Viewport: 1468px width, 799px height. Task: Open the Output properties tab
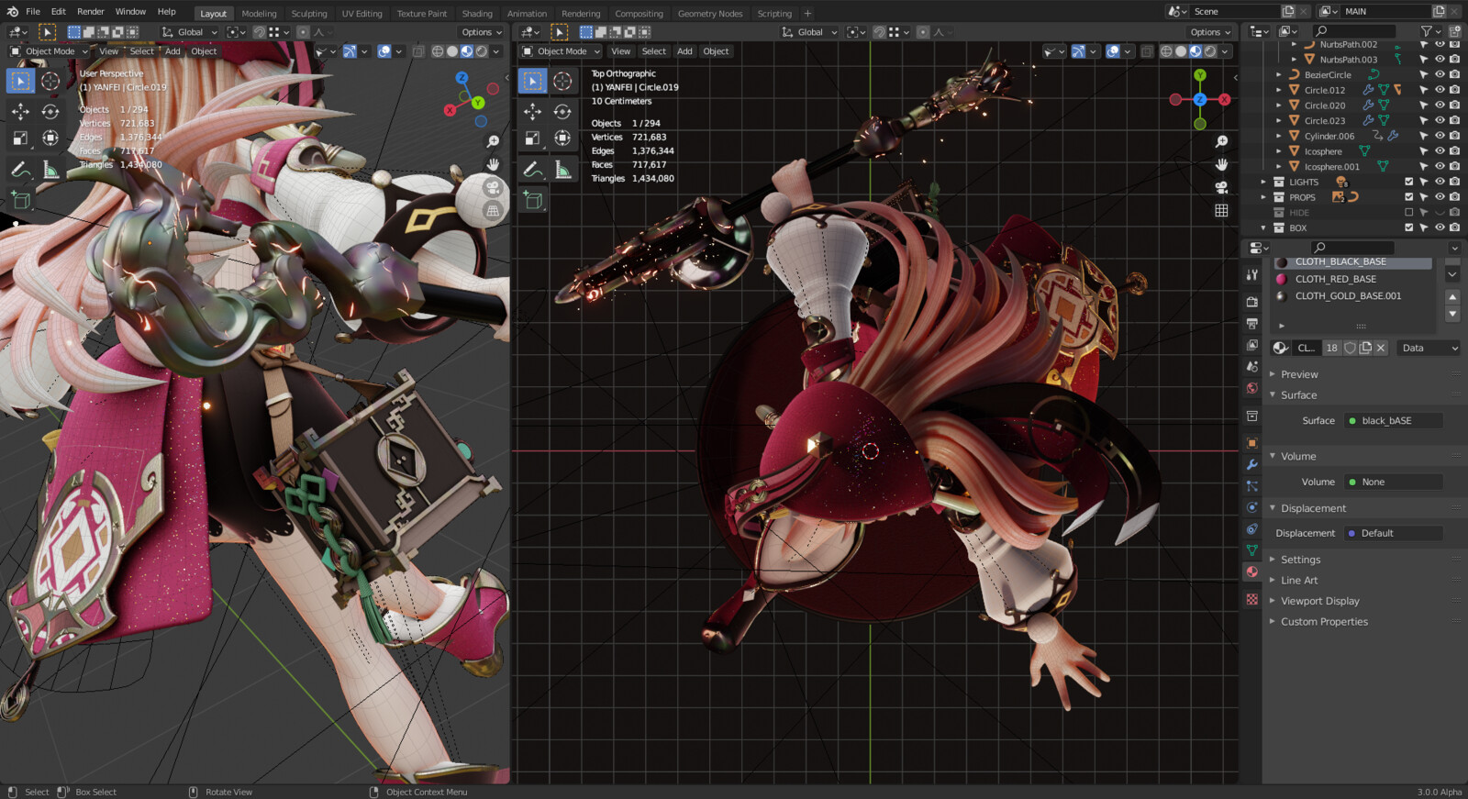(x=1251, y=324)
